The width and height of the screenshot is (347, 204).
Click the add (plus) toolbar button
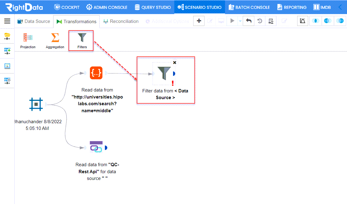[199, 21]
